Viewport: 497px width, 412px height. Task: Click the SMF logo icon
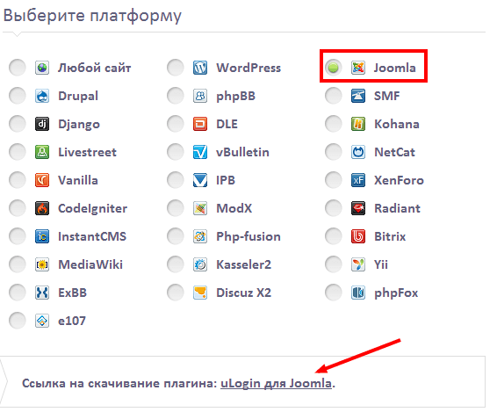click(x=358, y=96)
